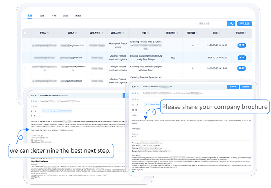Image resolution: width=271 pixels, height=188 pixels.
Task: Click the 收件人 label in Eric Gaines' email
Action: tap(34, 101)
